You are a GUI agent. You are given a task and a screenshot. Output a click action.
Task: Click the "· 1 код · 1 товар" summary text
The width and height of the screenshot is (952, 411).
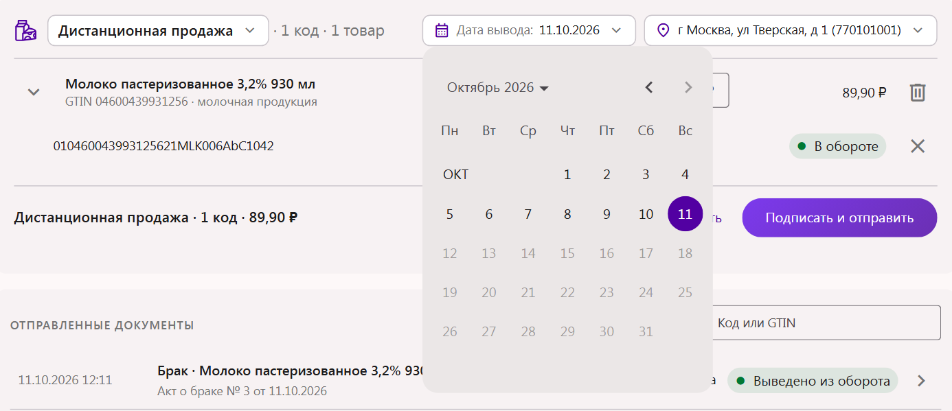[329, 31]
